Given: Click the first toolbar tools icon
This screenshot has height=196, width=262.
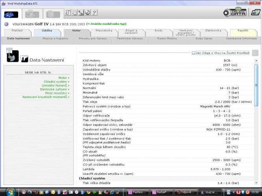Looking at the screenshot, I should point(68,13).
